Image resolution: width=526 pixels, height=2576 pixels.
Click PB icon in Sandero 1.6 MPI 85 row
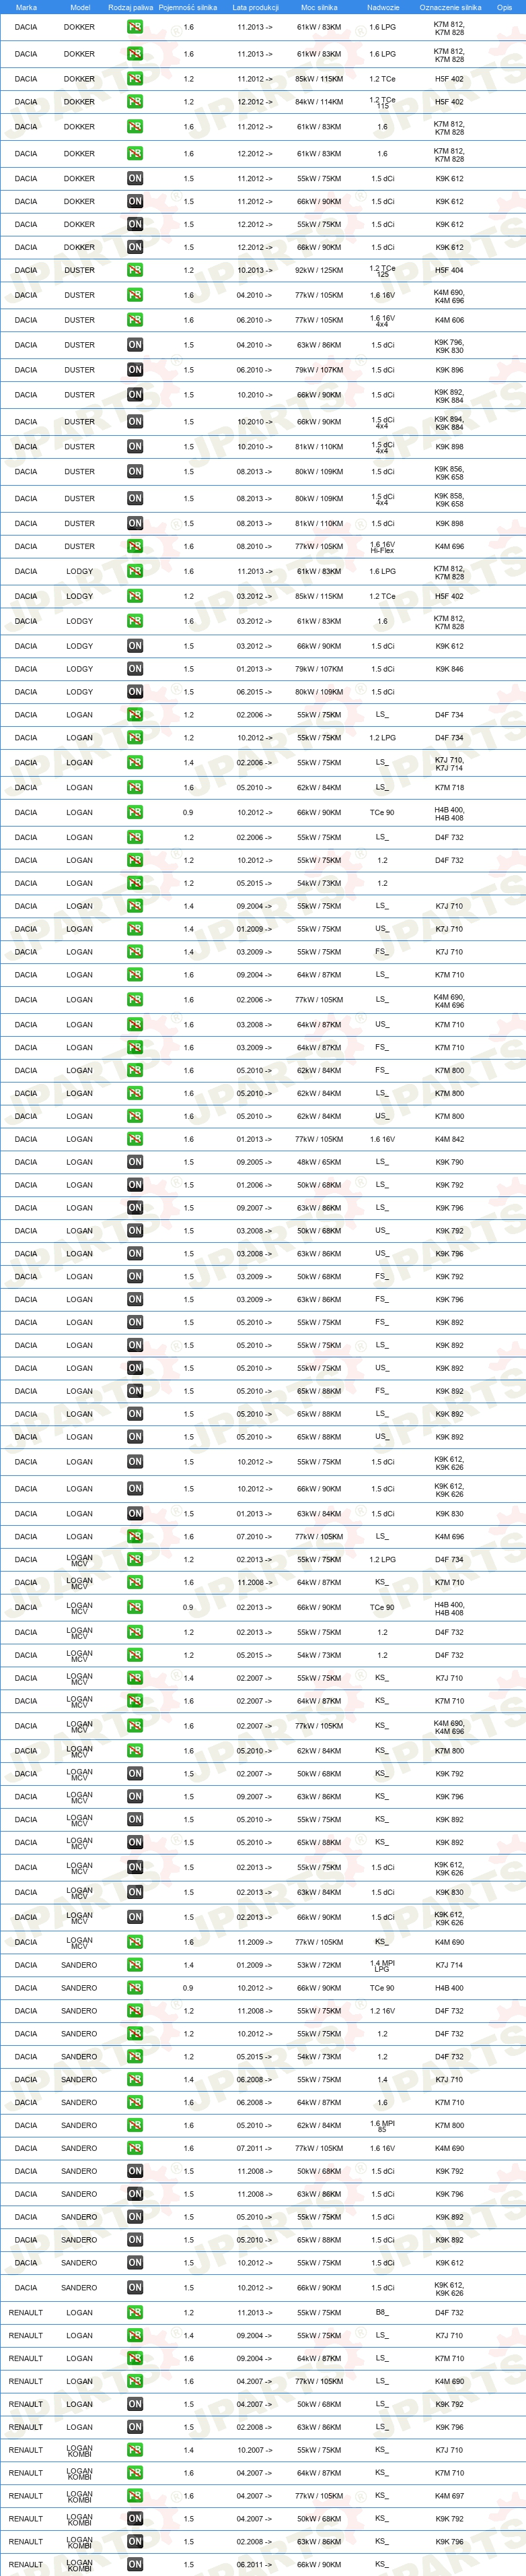pyautogui.click(x=135, y=2126)
